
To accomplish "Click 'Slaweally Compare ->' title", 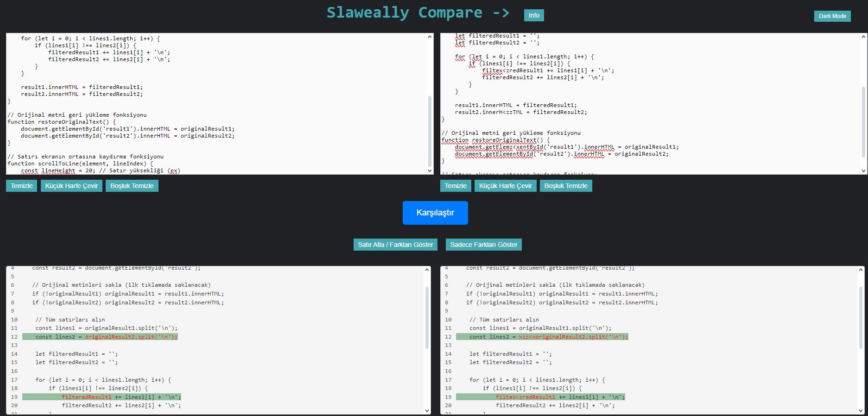I will [418, 13].
